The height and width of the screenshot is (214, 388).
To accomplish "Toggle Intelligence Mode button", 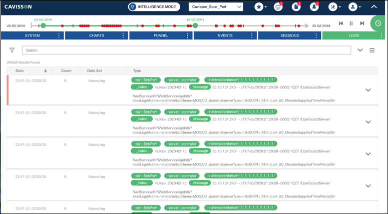I will (154, 6).
